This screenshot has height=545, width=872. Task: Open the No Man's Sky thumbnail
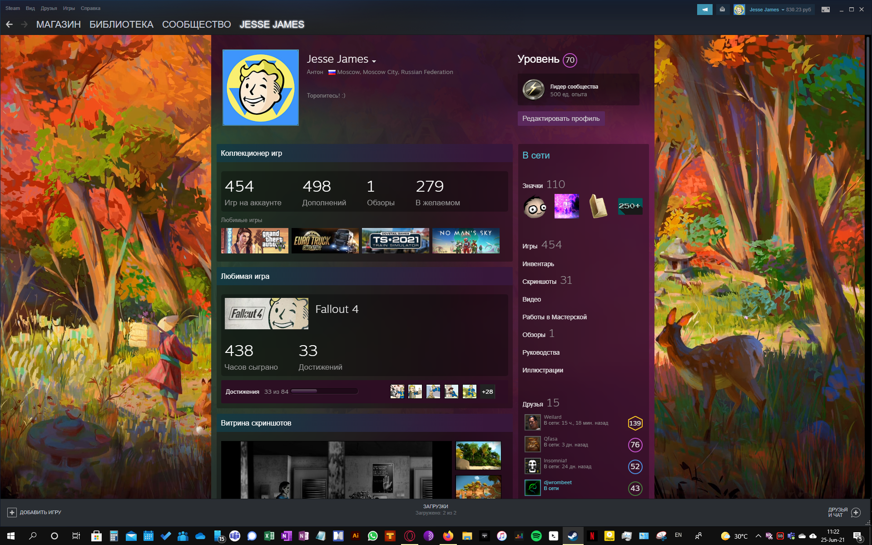point(466,241)
